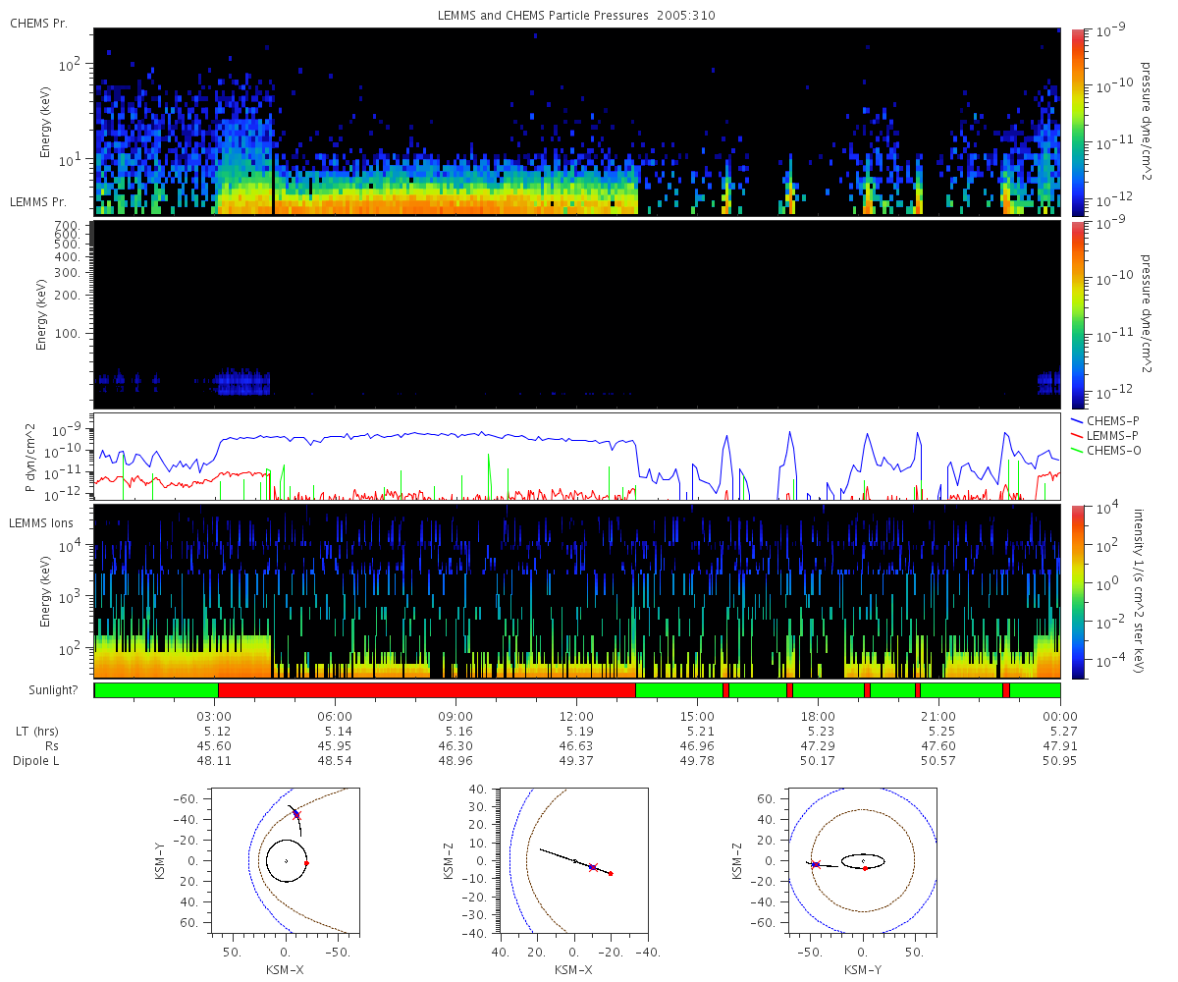
Task: Click the 09:00 time tick label
Action: tap(456, 717)
